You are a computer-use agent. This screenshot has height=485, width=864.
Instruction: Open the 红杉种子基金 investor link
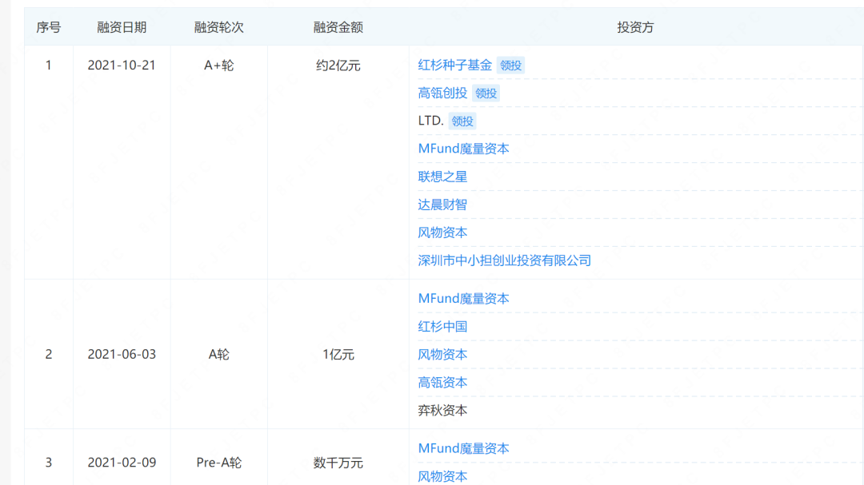(x=454, y=66)
